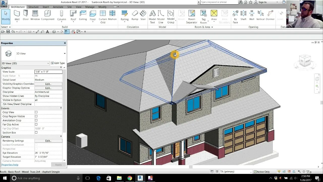Open the Site ribbon tab
This screenshot has width=323, height=182.
(x=70, y=7)
